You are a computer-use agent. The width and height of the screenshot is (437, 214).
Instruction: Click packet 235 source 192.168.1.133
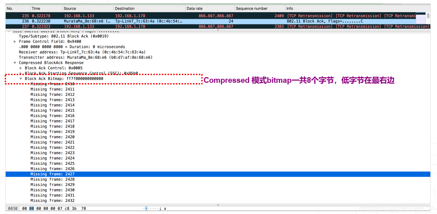pyautogui.click(x=79, y=16)
